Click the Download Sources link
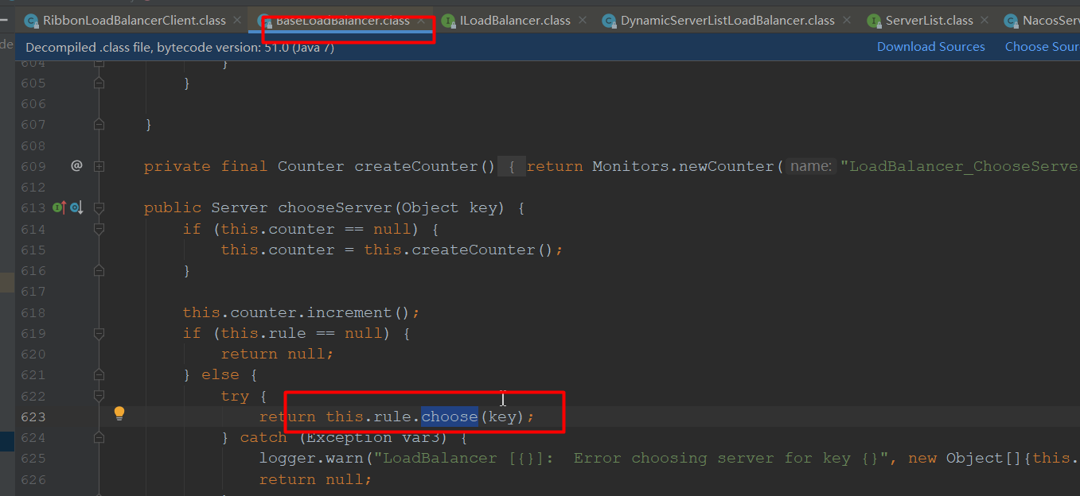 coord(930,47)
